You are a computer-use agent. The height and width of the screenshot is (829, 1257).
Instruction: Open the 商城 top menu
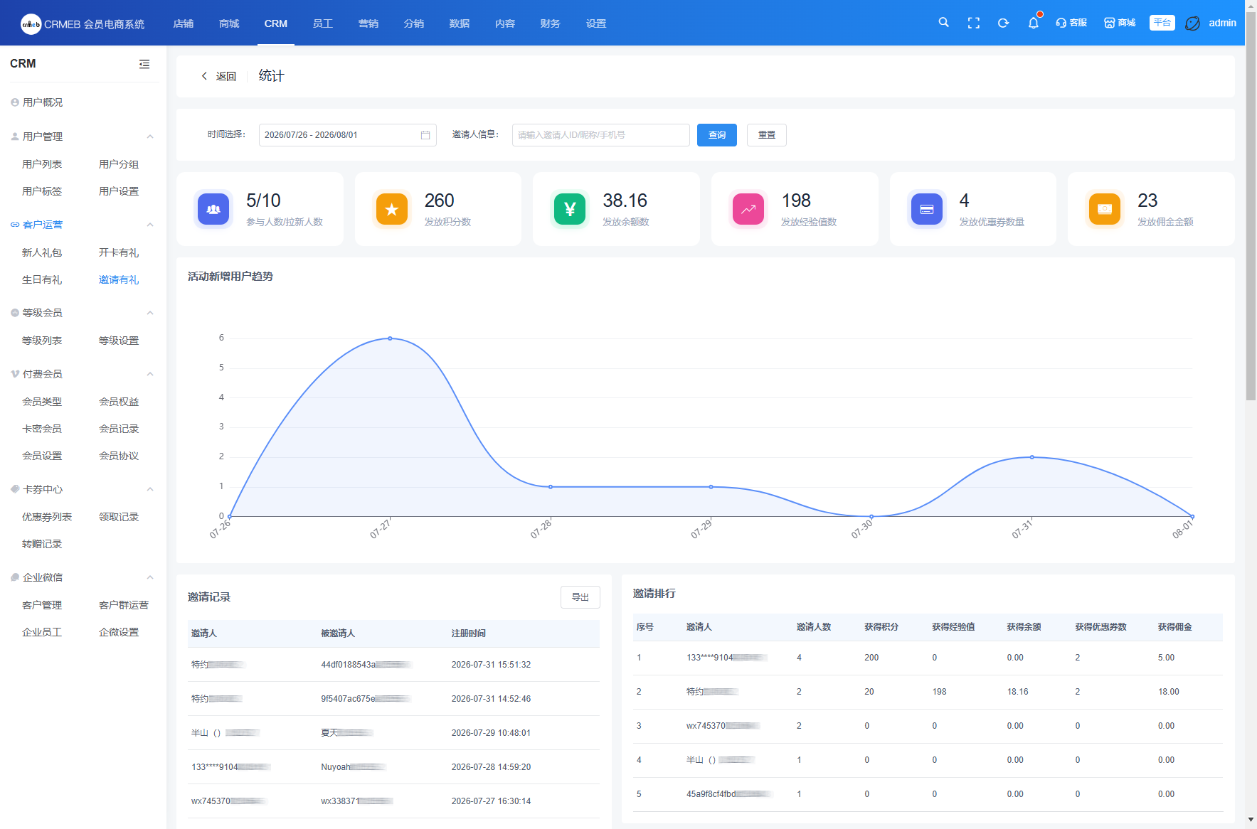click(x=229, y=23)
